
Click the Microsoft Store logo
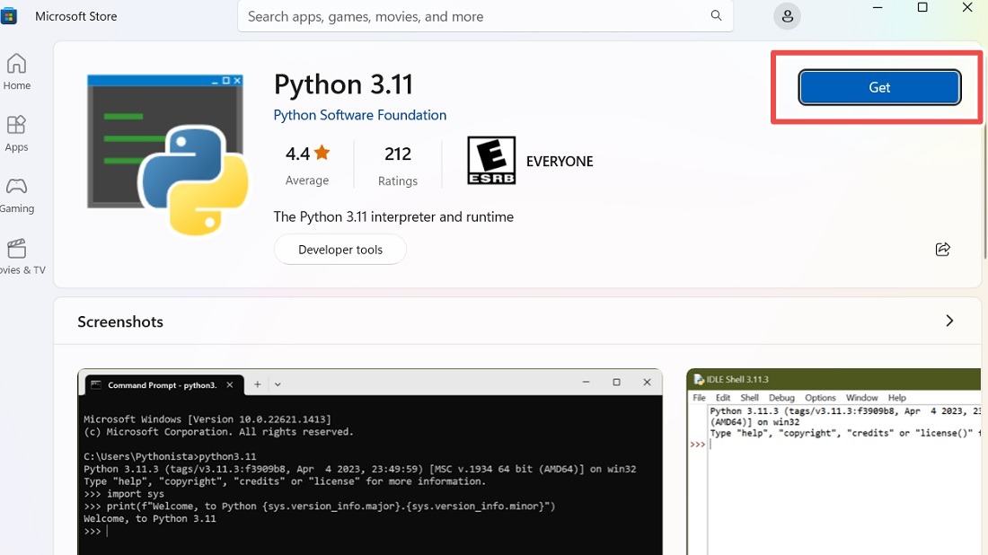click(10, 15)
